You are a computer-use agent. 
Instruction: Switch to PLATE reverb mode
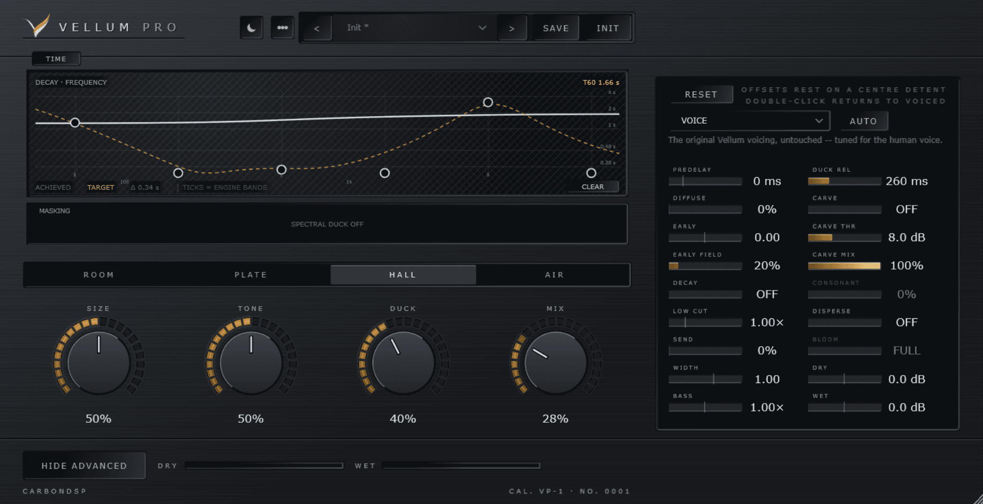point(250,275)
